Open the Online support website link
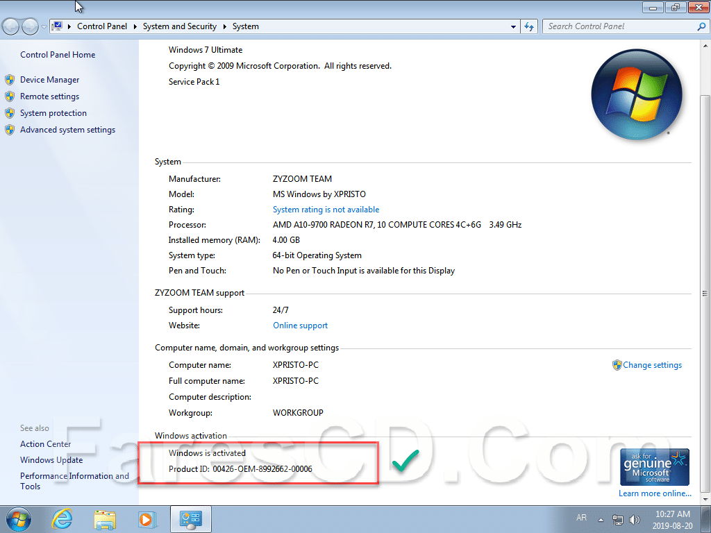 coord(300,326)
